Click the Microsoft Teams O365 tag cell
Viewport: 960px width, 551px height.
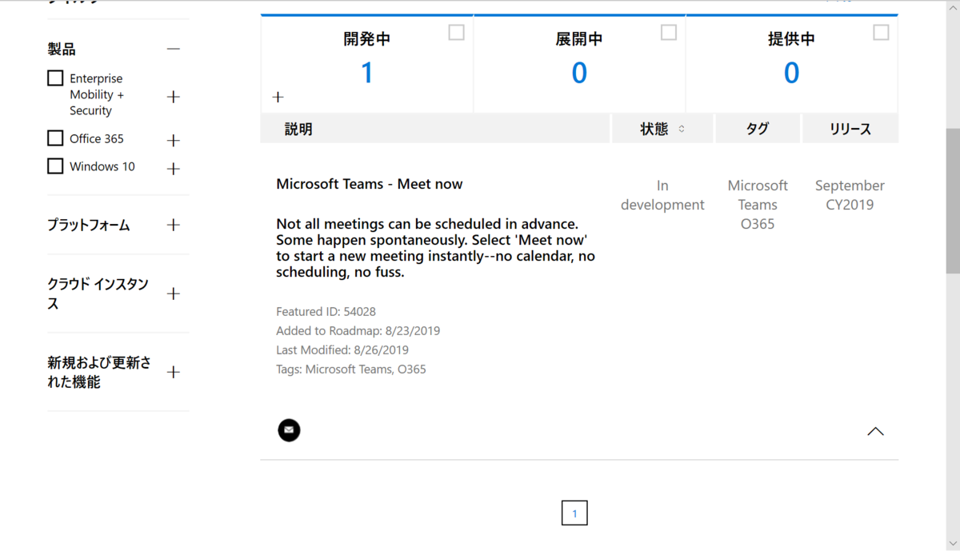pyautogui.click(x=758, y=205)
